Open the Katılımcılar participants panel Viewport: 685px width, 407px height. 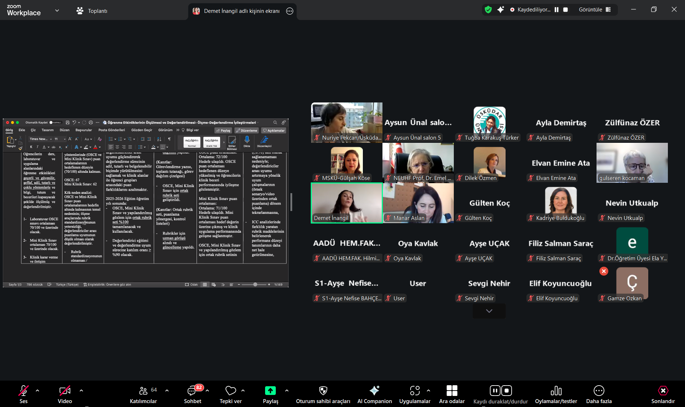pos(143,391)
